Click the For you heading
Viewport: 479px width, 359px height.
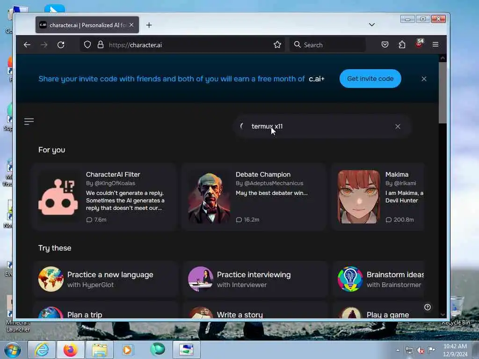(x=51, y=150)
